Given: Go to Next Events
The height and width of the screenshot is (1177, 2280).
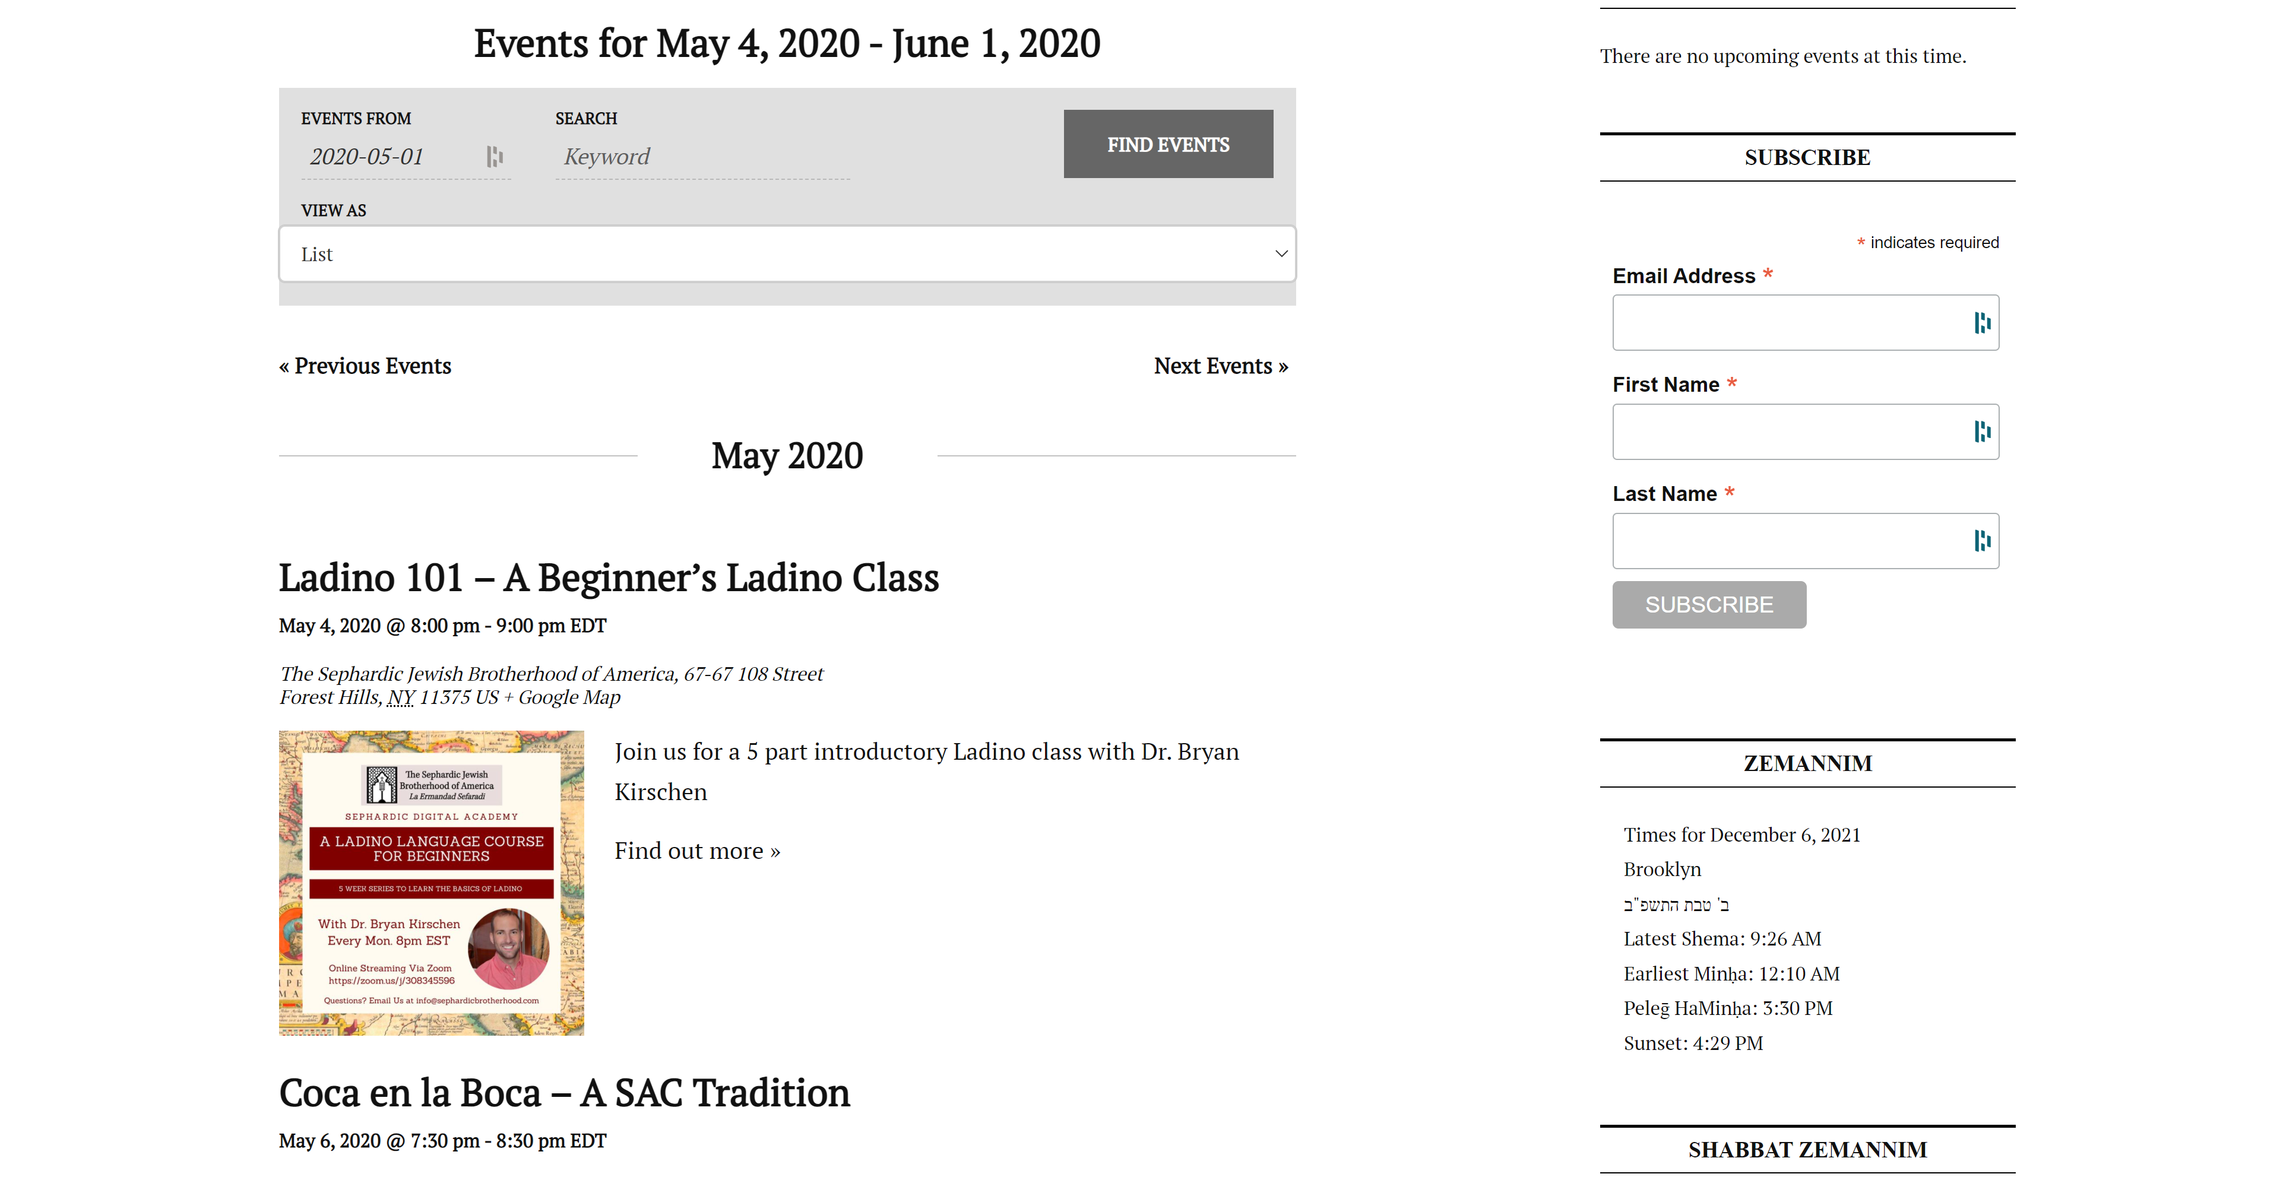Looking at the screenshot, I should 1221,366.
